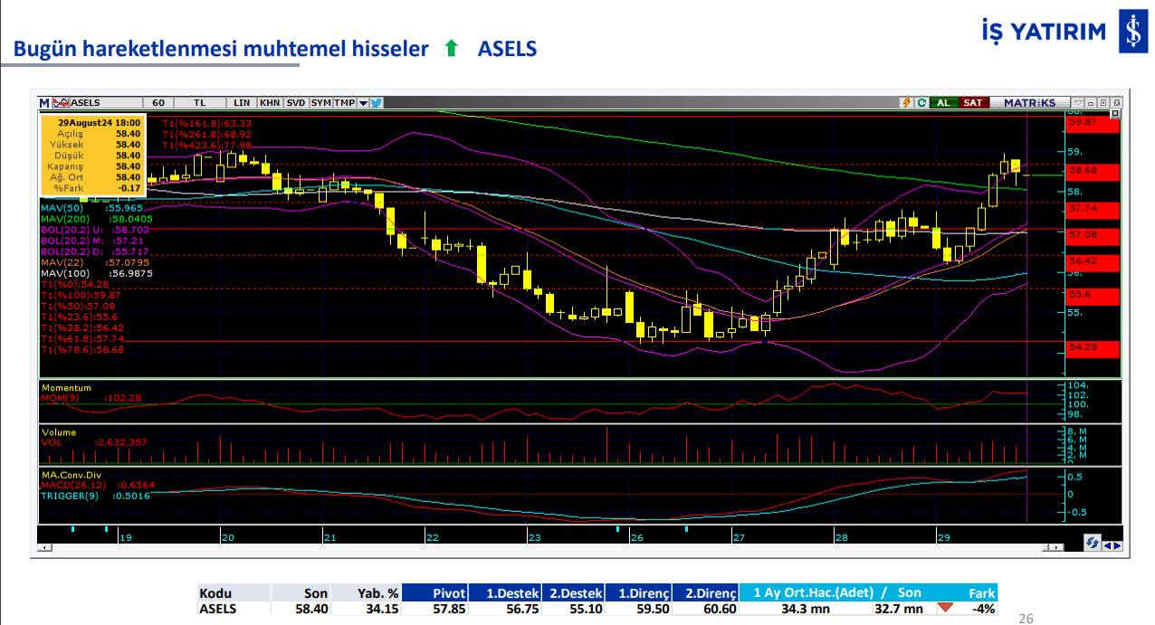The image size is (1155, 625).
Task: Expand the triangle menu beside MATRIKS
Action: coord(1077,103)
